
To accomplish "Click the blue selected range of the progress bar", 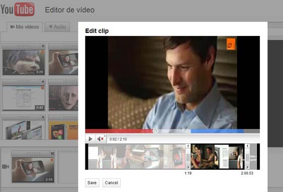I will coord(217,131).
